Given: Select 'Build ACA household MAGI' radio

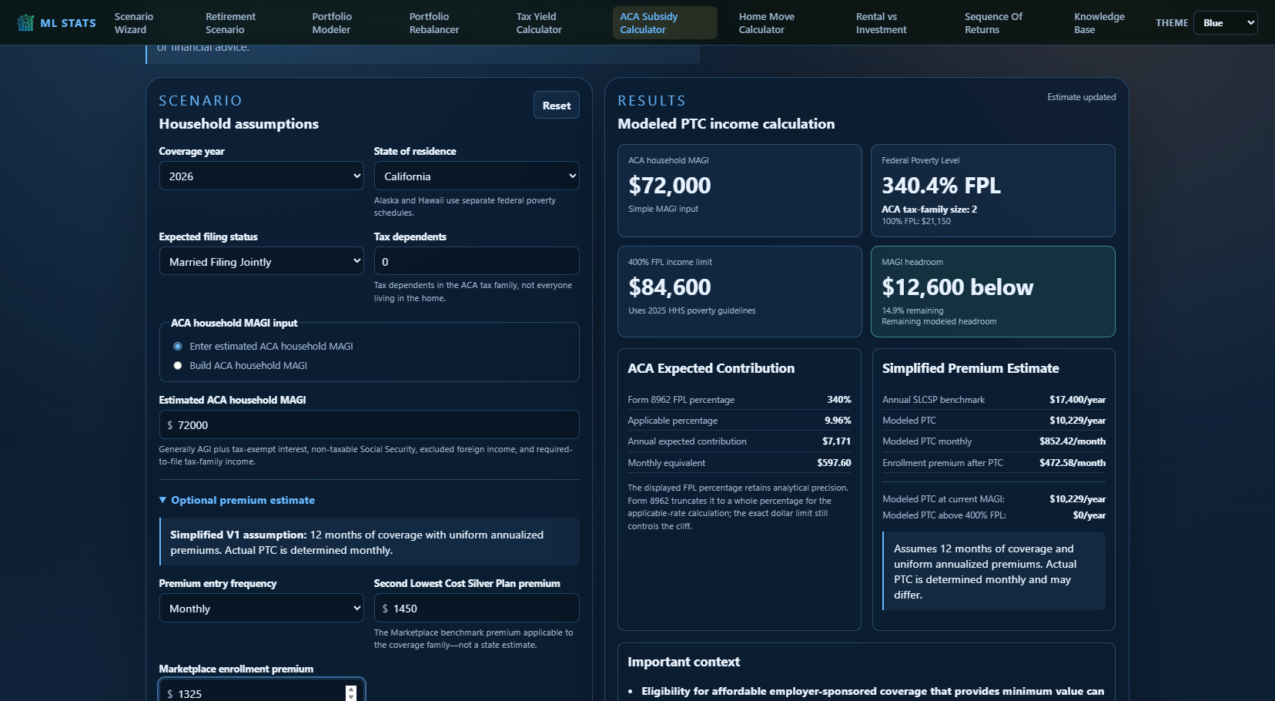Looking at the screenshot, I should coord(178,366).
